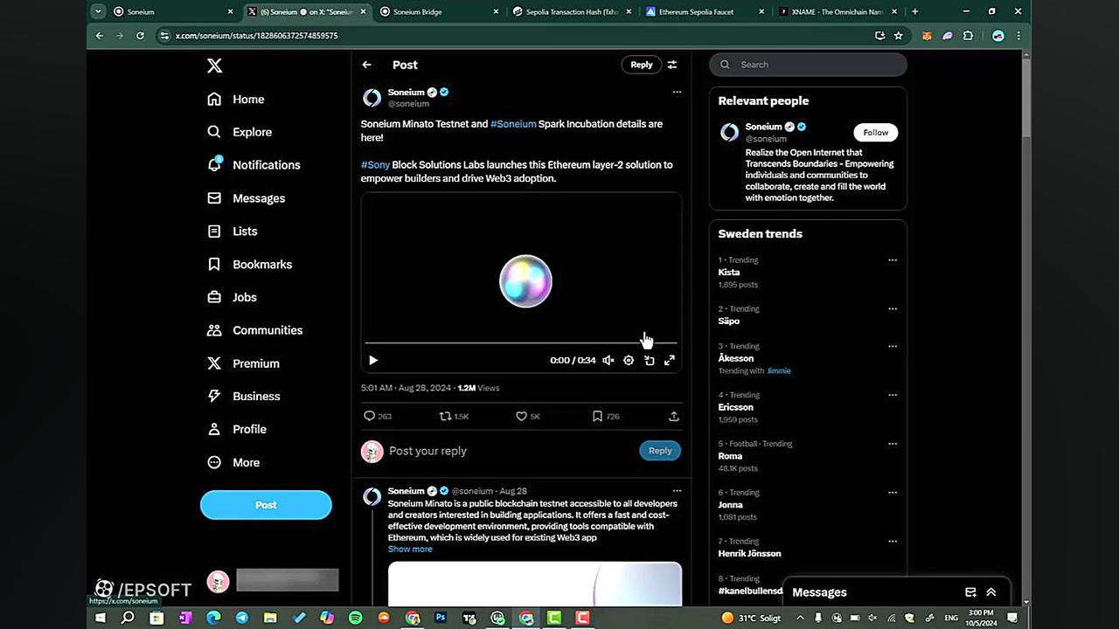Open video settings gear

(x=629, y=360)
